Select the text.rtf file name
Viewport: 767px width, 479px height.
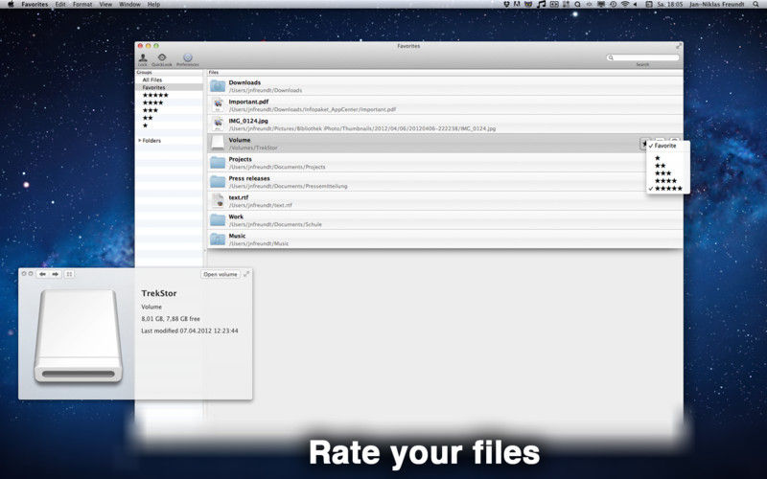(238, 197)
